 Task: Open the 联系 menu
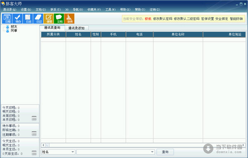coord(55,9)
